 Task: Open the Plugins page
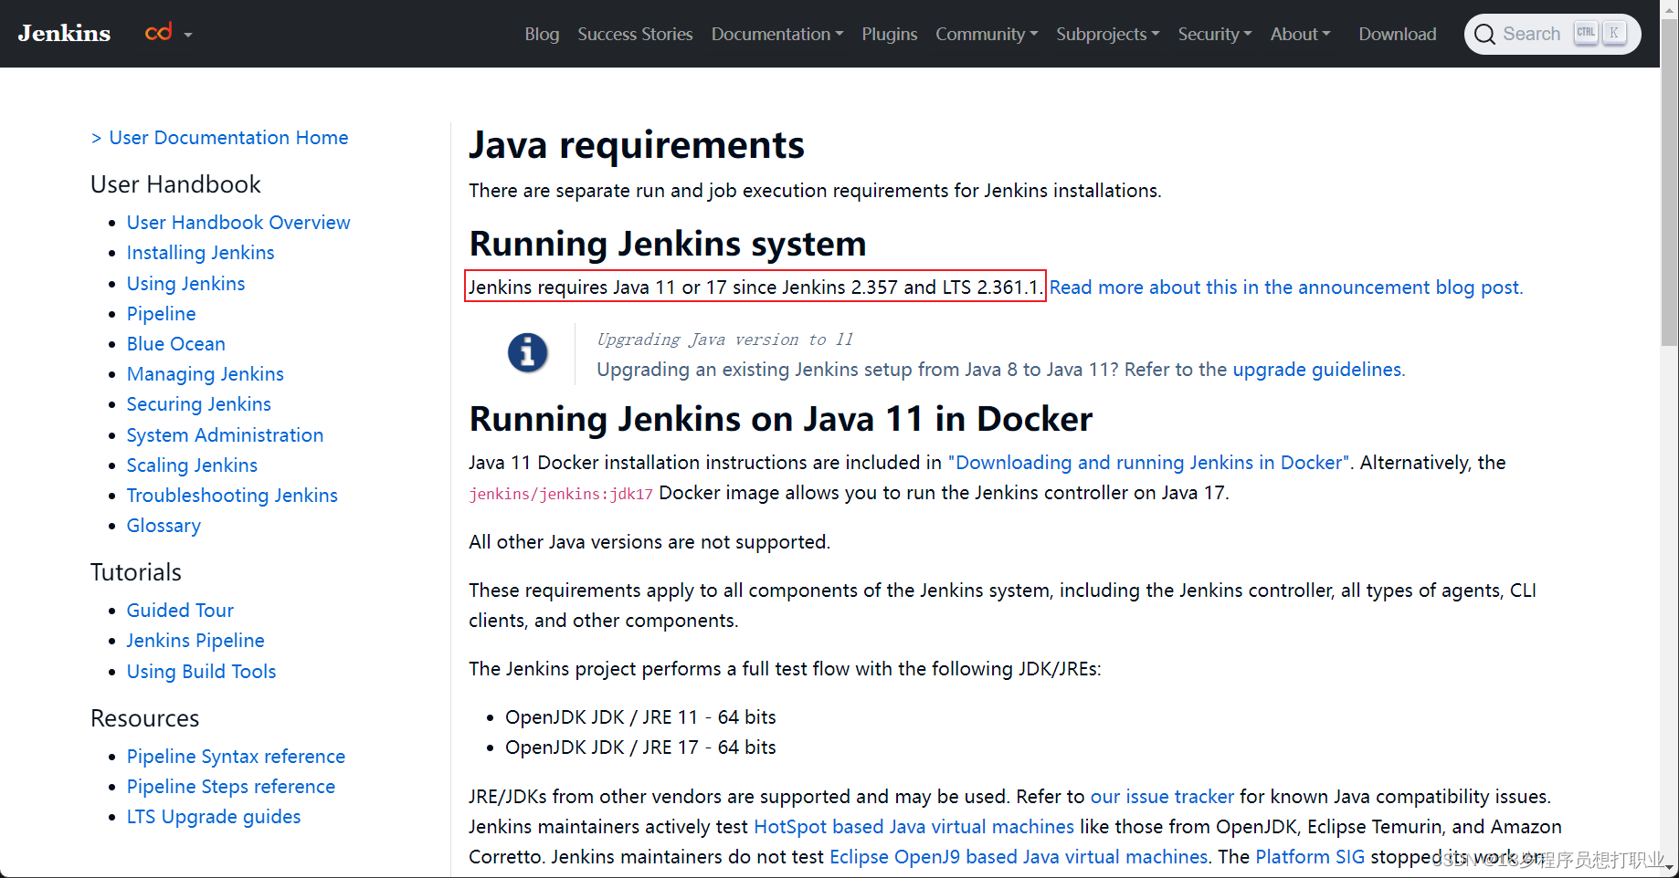[x=889, y=34]
